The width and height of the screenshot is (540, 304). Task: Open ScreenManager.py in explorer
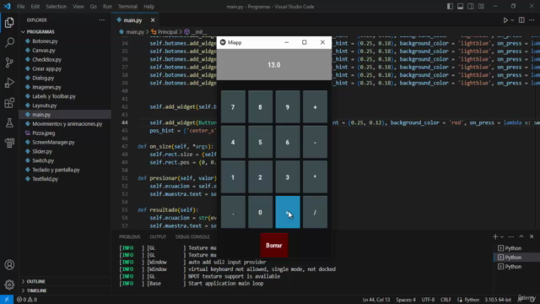53,142
